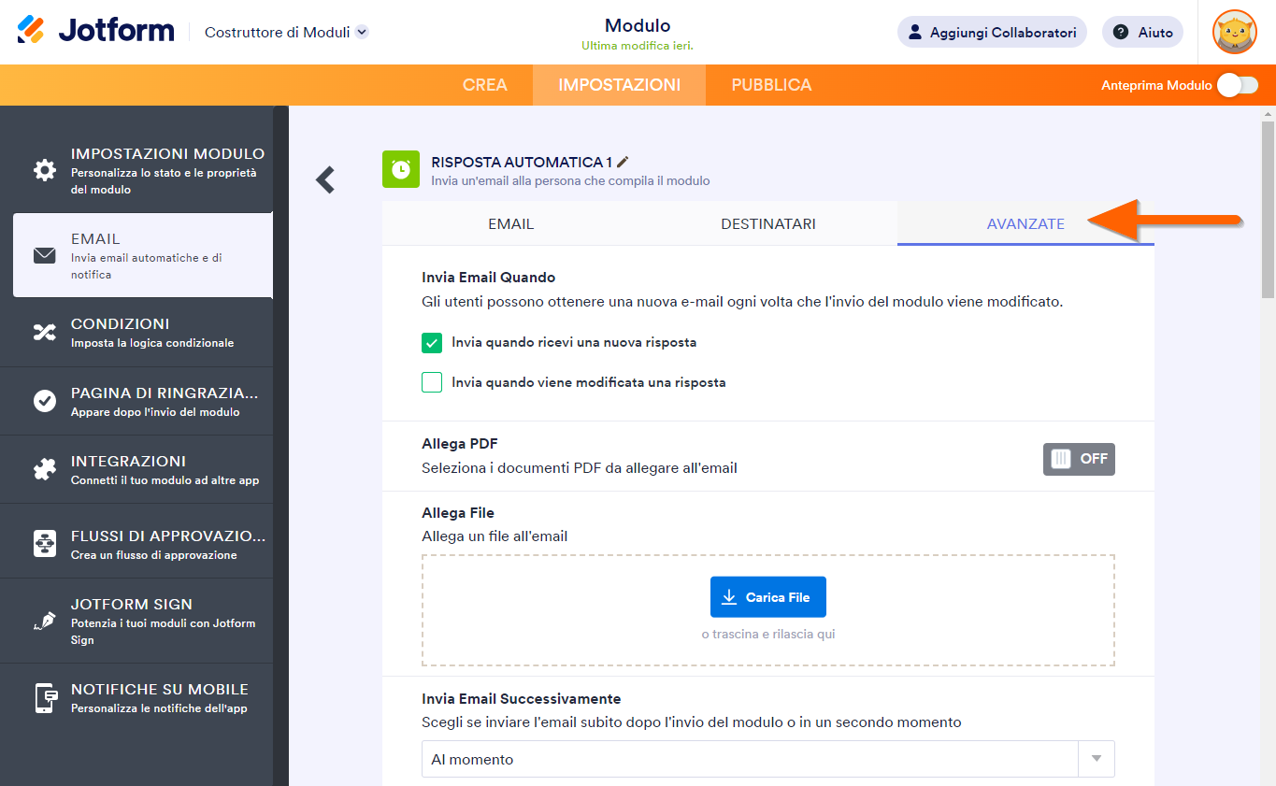Image resolution: width=1276 pixels, height=786 pixels.
Task: Open the user avatar profile menu
Action: pyautogui.click(x=1234, y=32)
